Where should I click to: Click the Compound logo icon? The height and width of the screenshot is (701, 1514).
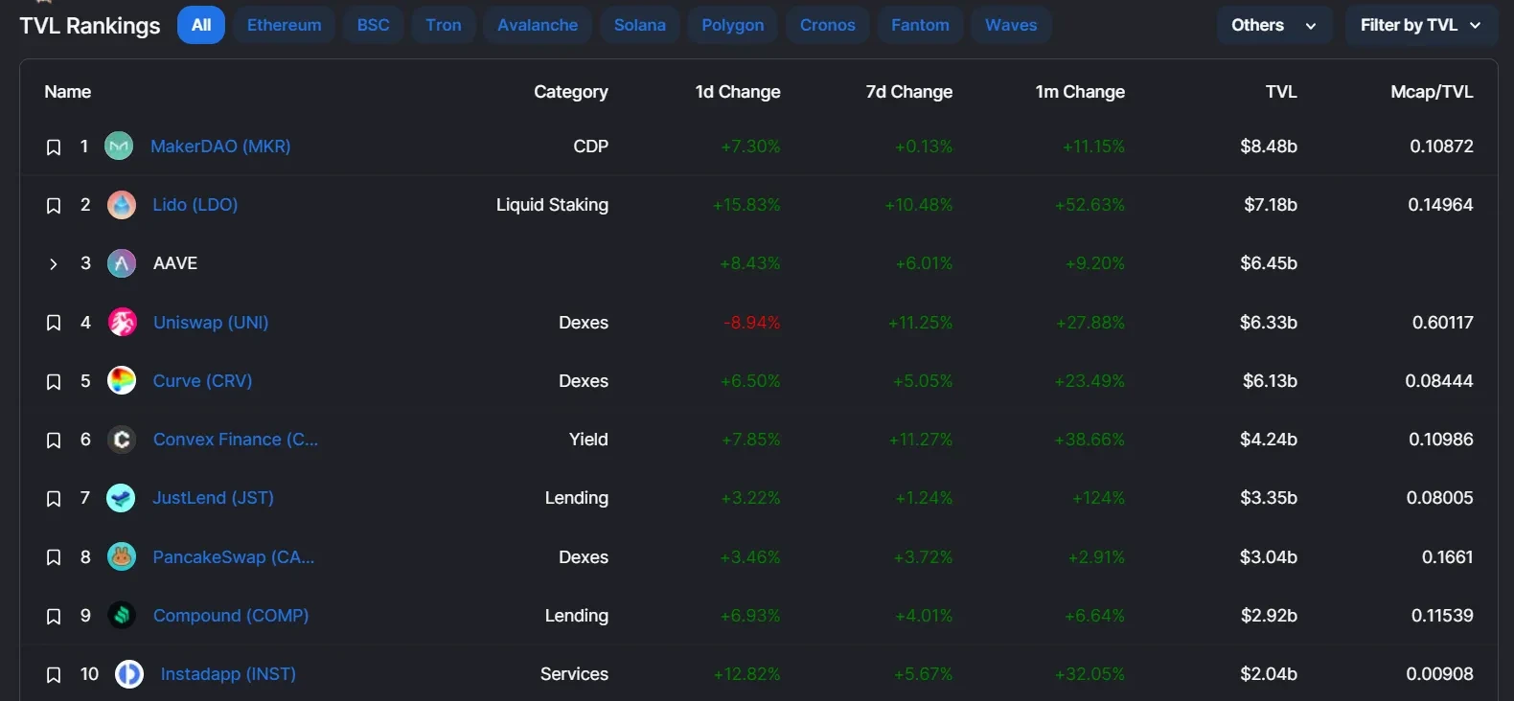coord(122,616)
